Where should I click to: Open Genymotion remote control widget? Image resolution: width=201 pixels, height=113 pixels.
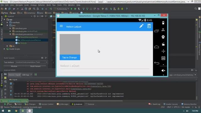coord(163,51)
